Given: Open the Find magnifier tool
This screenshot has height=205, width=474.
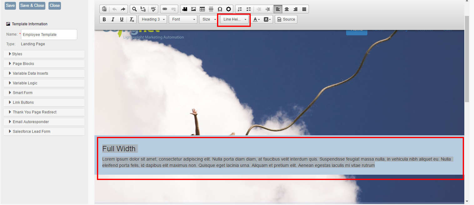Looking at the screenshot, I should tap(134, 9).
